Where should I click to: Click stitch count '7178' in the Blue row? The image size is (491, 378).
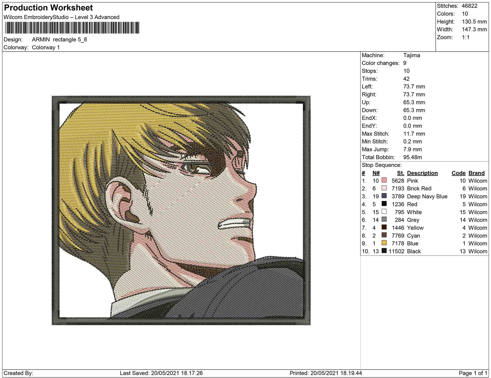click(x=398, y=243)
